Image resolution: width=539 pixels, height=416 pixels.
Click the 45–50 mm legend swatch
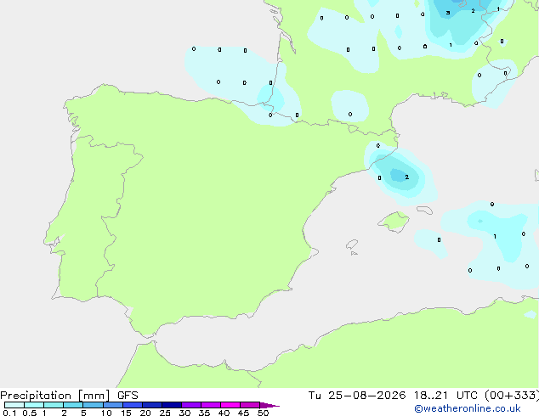(x=250, y=405)
